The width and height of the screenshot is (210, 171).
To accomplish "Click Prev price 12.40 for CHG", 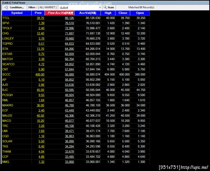I will point(41,34).
